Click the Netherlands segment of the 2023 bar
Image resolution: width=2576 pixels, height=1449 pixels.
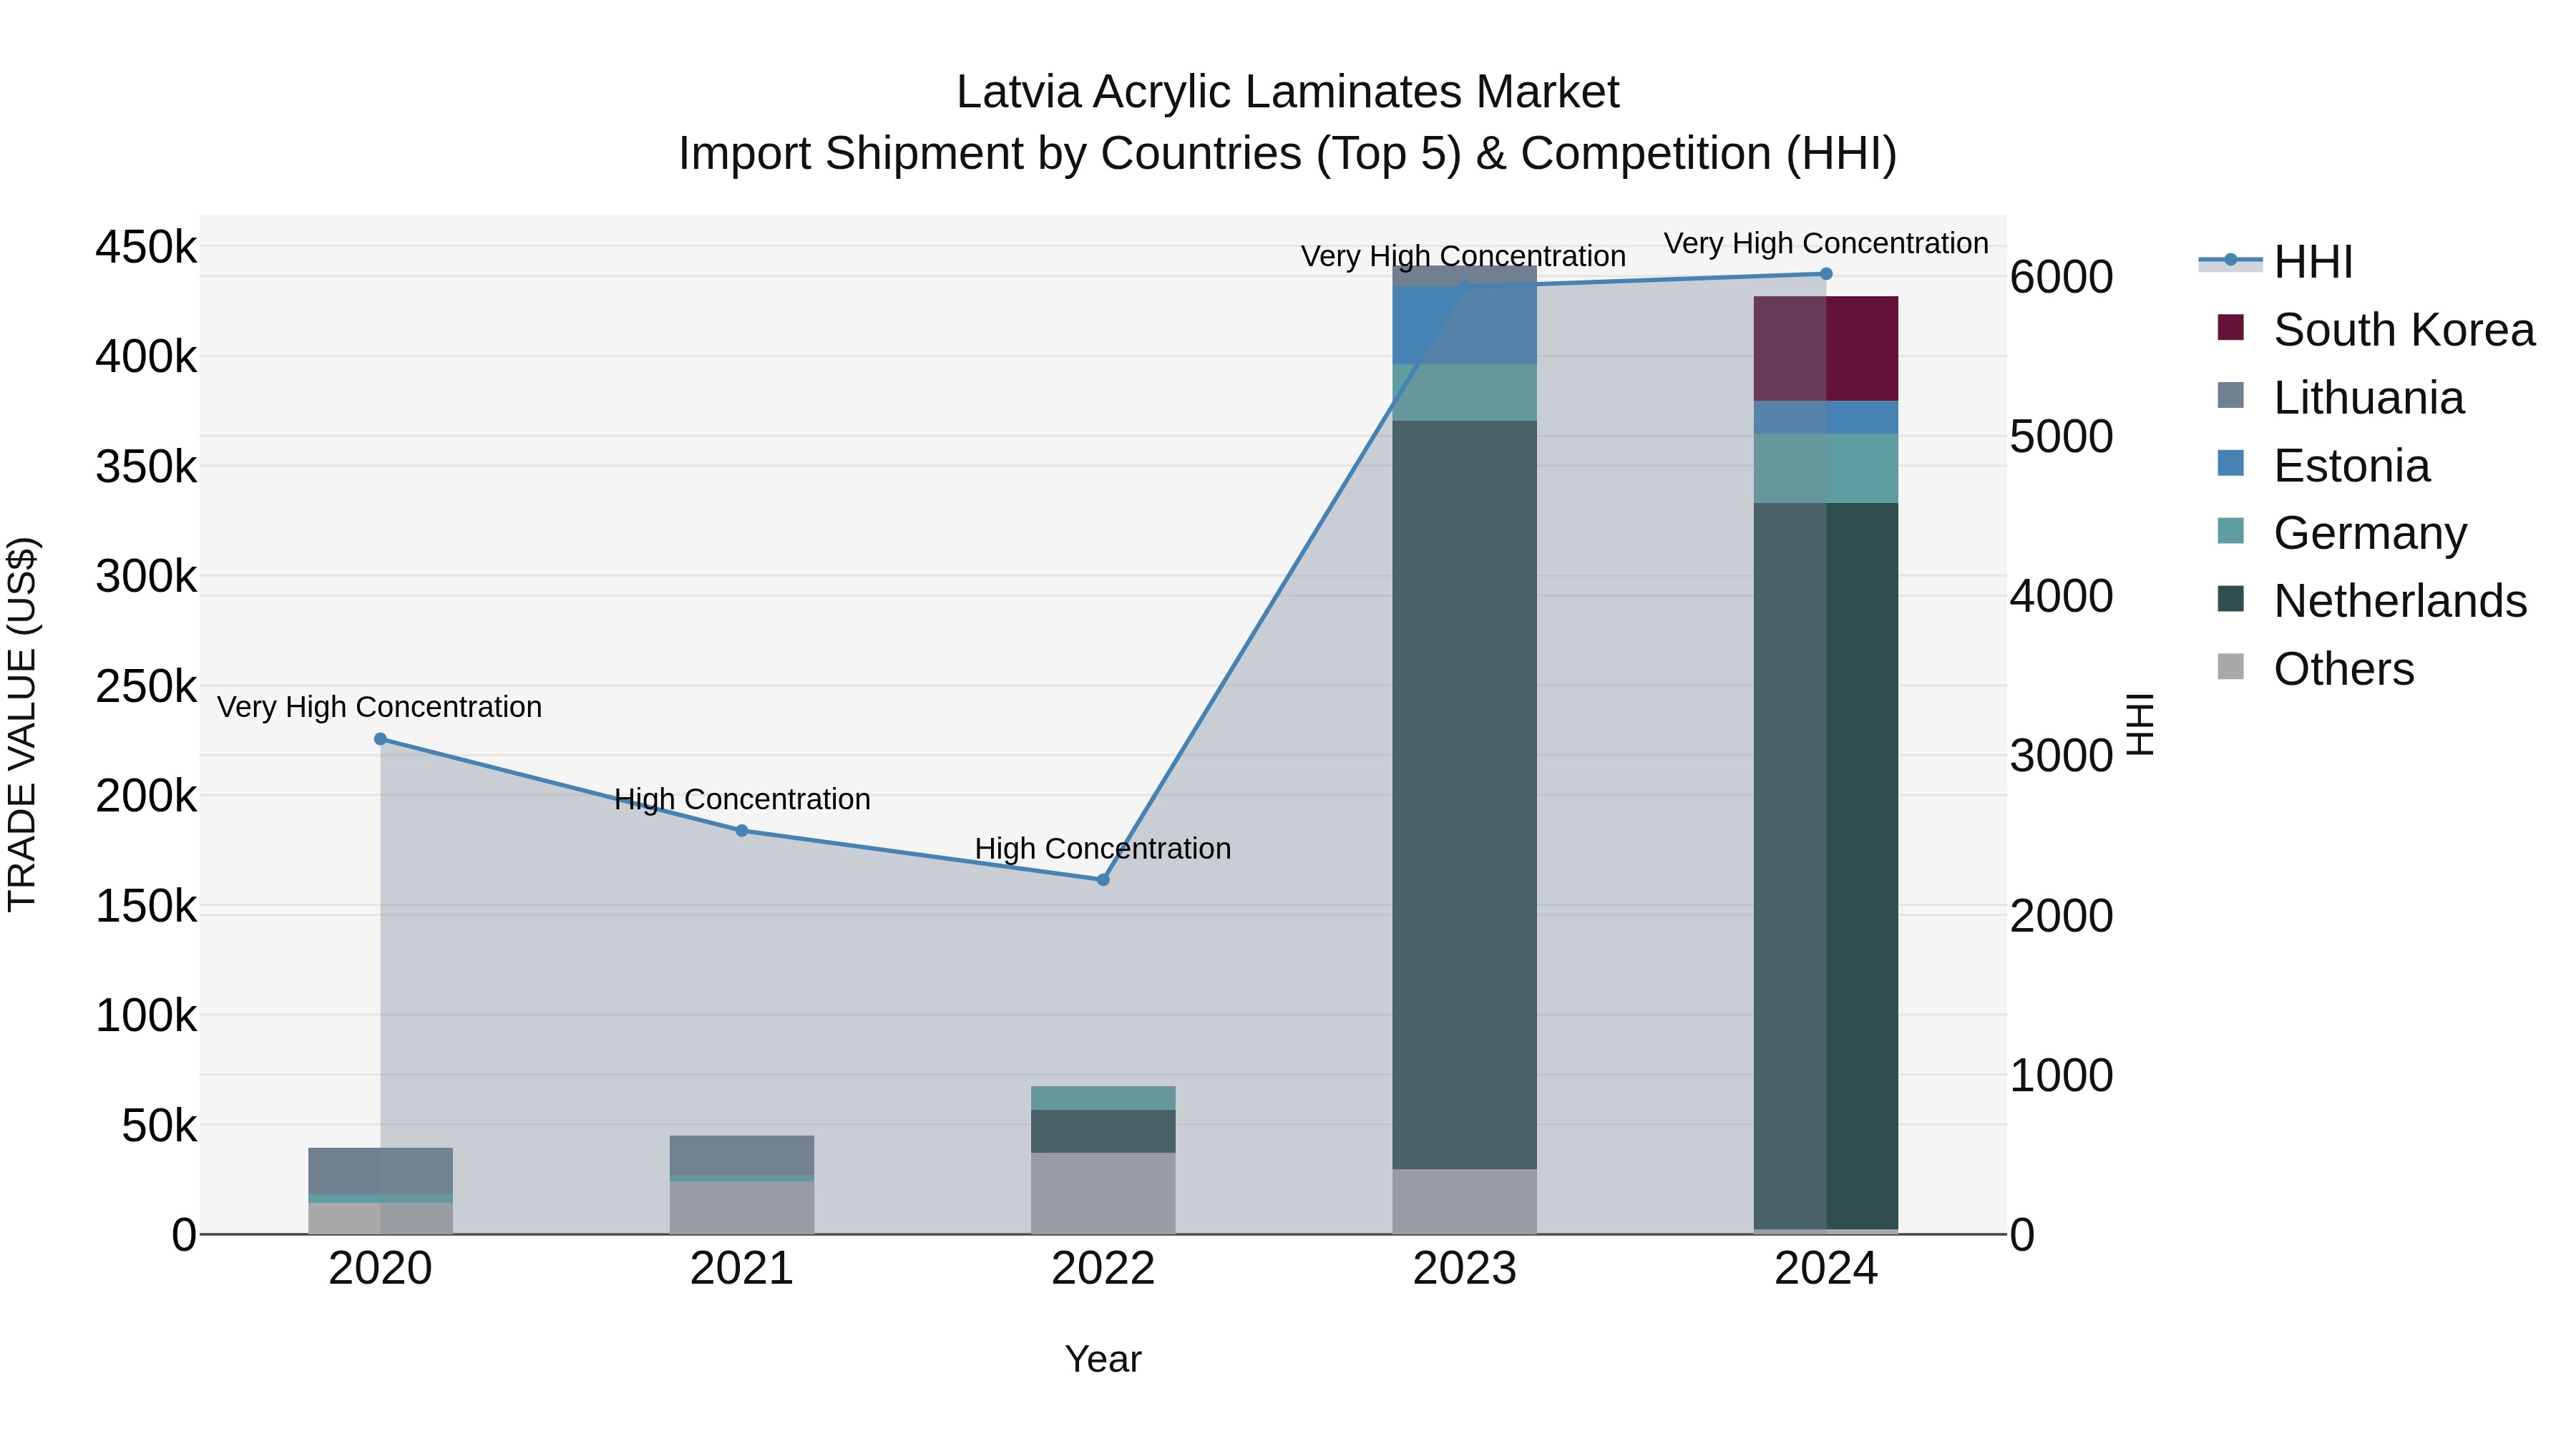(1465, 795)
